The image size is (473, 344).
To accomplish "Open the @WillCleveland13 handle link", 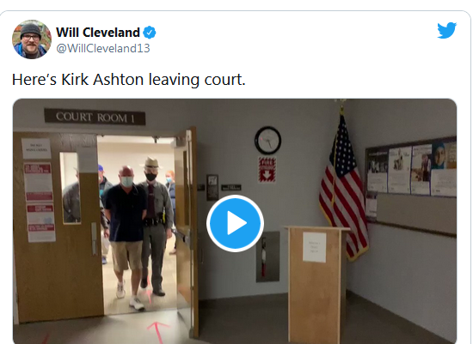I will [x=103, y=48].
